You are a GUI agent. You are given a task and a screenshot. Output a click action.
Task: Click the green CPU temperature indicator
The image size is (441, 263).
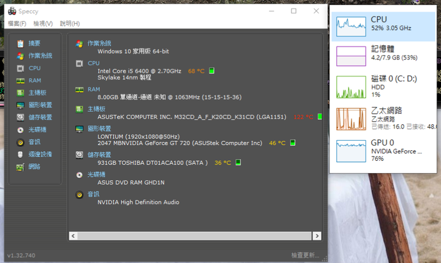click(x=212, y=71)
